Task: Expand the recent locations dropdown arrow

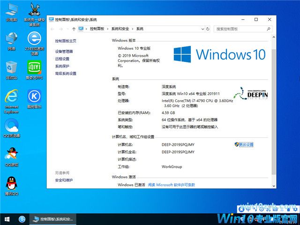Action: [x=67, y=29]
